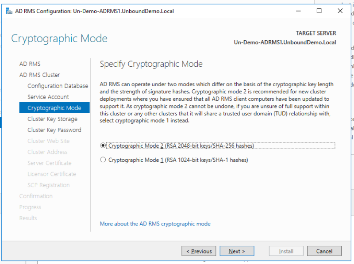The image size is (354, 264).
Task: Click the disabled Install button
Action: 286,251
